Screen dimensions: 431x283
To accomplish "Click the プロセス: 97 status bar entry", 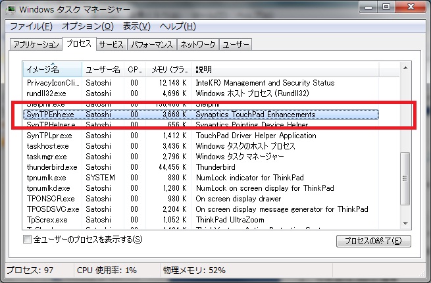I will [x=30, y=270].
